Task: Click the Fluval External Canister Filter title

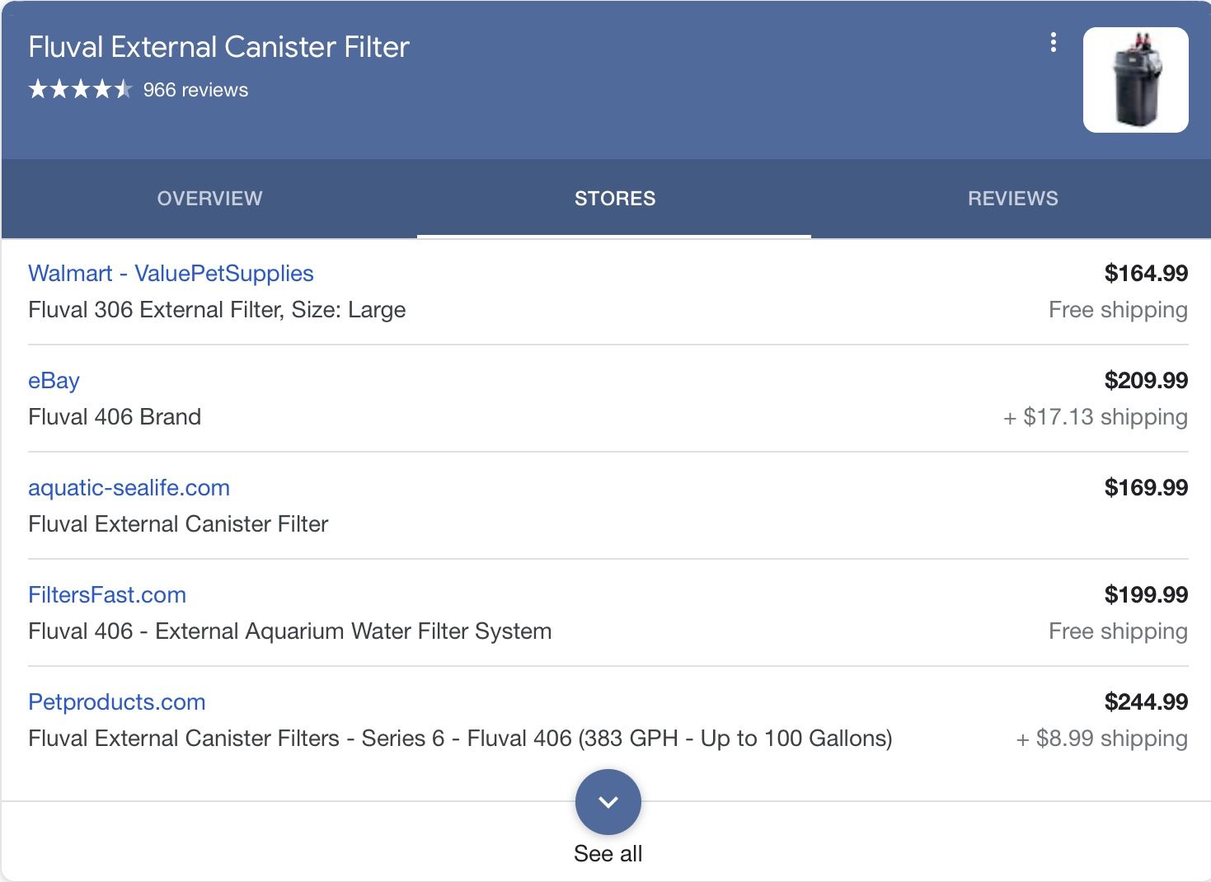Action: tap(218, 47)
